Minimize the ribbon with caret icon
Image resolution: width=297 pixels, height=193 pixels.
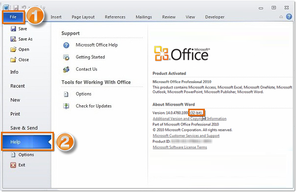coord(281,17)
